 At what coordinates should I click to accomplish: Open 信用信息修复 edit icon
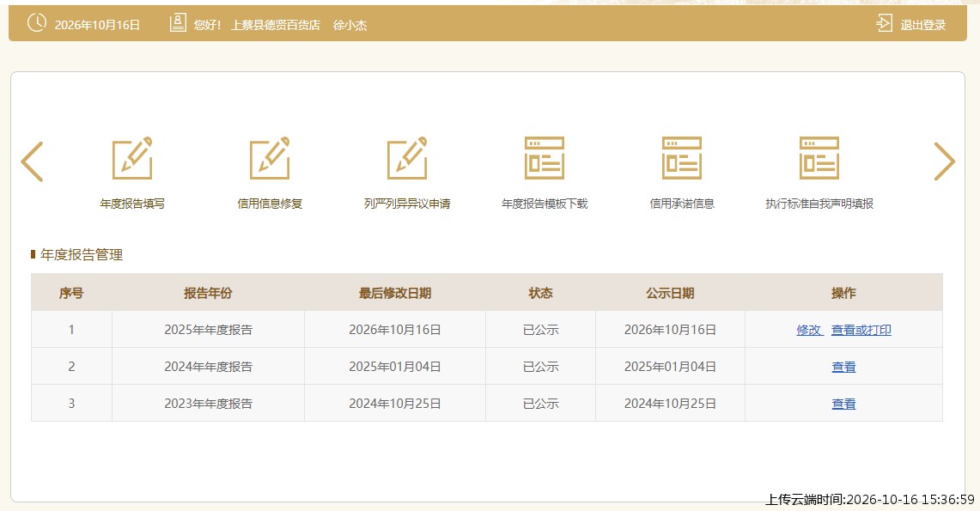click(270, 158)
